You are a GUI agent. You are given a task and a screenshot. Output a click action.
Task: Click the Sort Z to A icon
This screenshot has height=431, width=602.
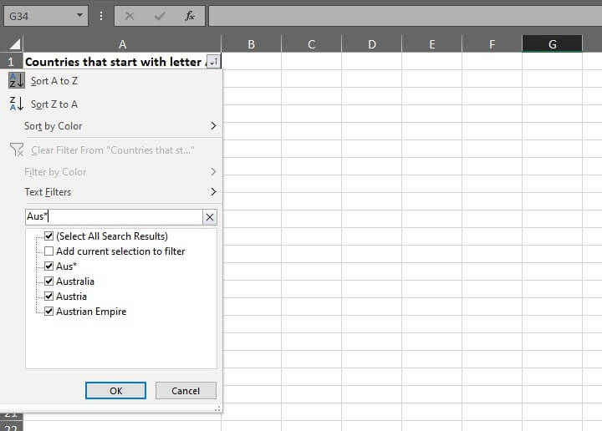17,104
